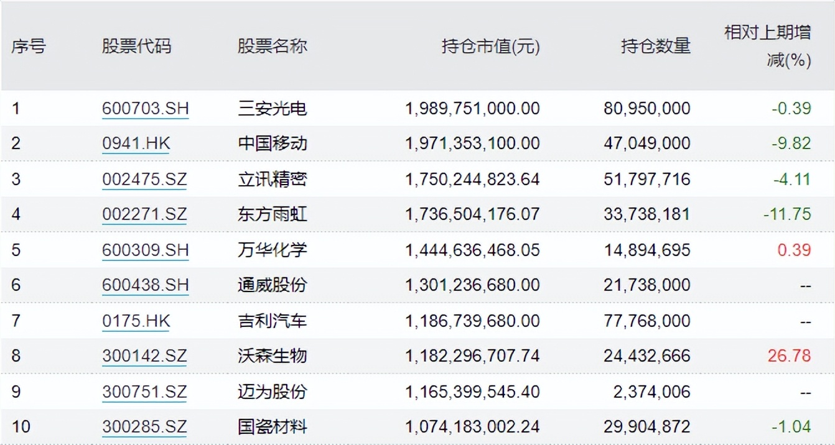Open stock code link 0175.HK
Image resolution: width=835 pixels, height=445 pixels.
click(x=136, y=321)
